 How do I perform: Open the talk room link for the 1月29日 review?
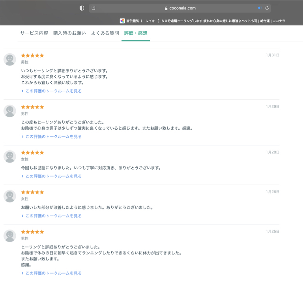(x=53, y=137)
